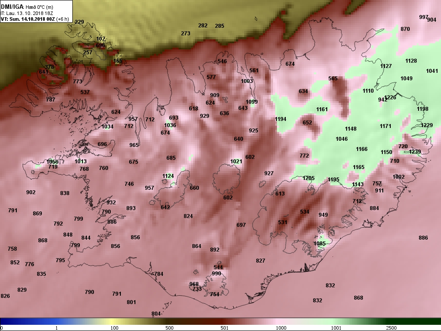The image size is (441, 331).
Task: Click the value '1099'
Action: tap(252, 102)
